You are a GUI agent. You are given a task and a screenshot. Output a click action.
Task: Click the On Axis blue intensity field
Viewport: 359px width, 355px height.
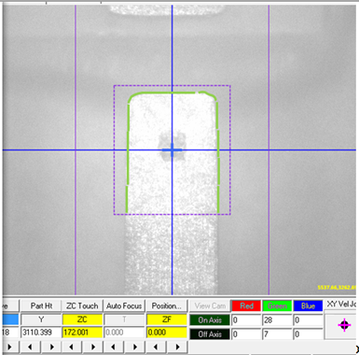click(308, 320)
